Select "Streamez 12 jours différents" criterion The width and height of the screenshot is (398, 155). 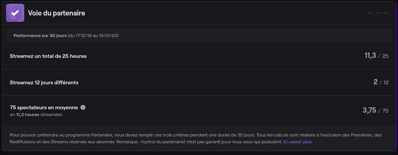click(x=44, y=82)
